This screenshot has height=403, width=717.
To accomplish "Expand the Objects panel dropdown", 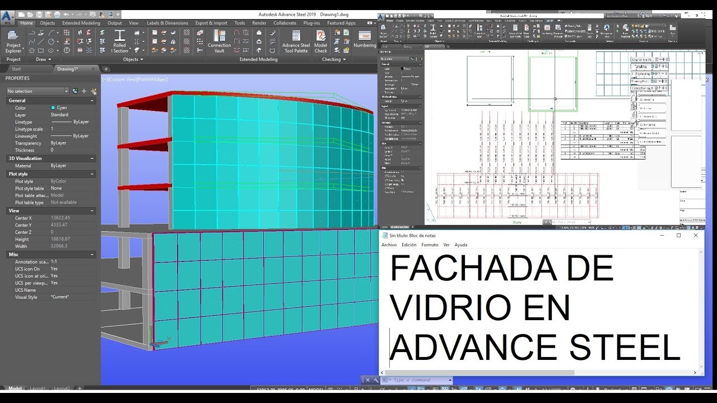I will pyautogui.click(x=133, y=59).
